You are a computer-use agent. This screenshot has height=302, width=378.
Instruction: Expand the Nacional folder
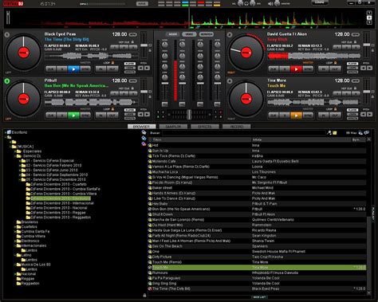(15, 274)
